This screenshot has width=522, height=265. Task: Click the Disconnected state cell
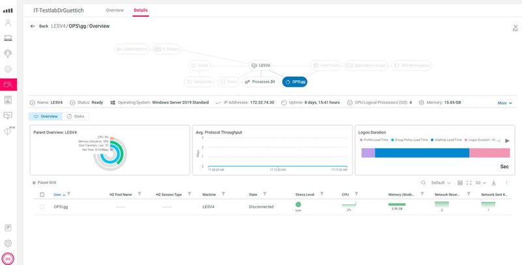tap(262, 207)
